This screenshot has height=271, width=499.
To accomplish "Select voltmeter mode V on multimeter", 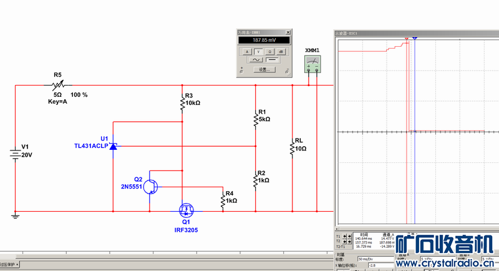I will pos(258,51).
